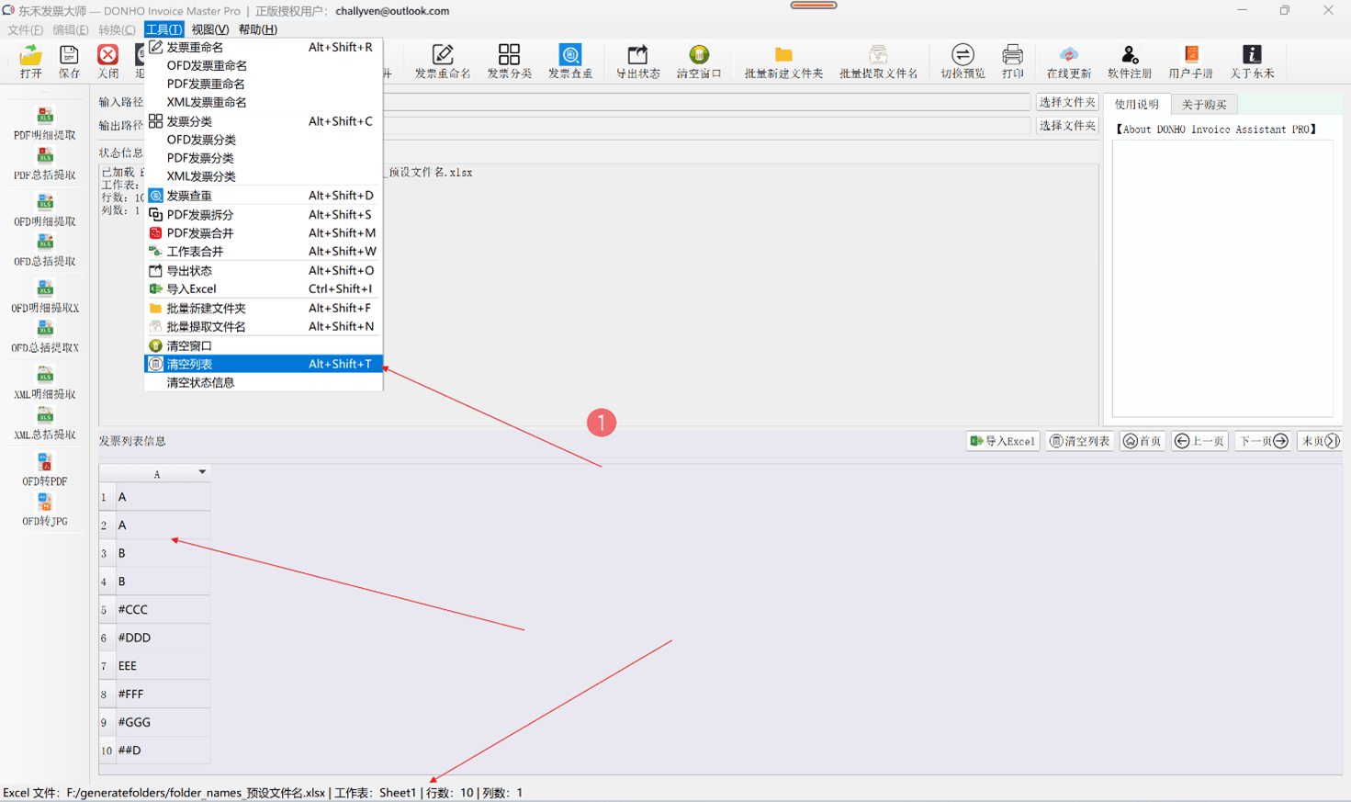Click row header 6 in the table
This screenshot has width=1351, height=802.
click(x=107, y=638)
